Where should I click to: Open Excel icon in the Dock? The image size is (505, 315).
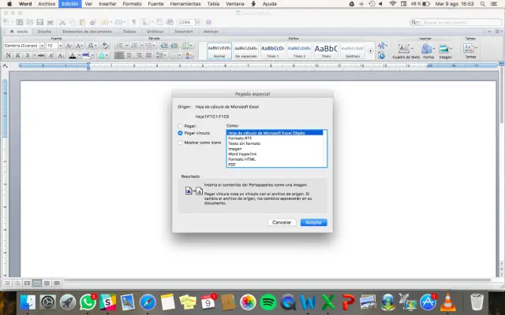pyautogui.click(x=328, y=302)
